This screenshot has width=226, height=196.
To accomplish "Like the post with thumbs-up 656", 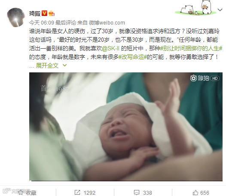I will (x=201, y=193).
